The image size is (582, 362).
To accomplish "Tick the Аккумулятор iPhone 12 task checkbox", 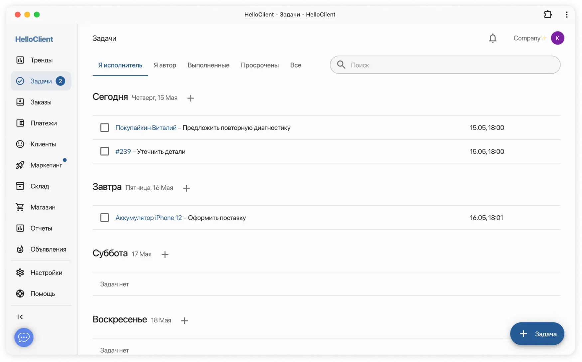I will tap(104, 218).
